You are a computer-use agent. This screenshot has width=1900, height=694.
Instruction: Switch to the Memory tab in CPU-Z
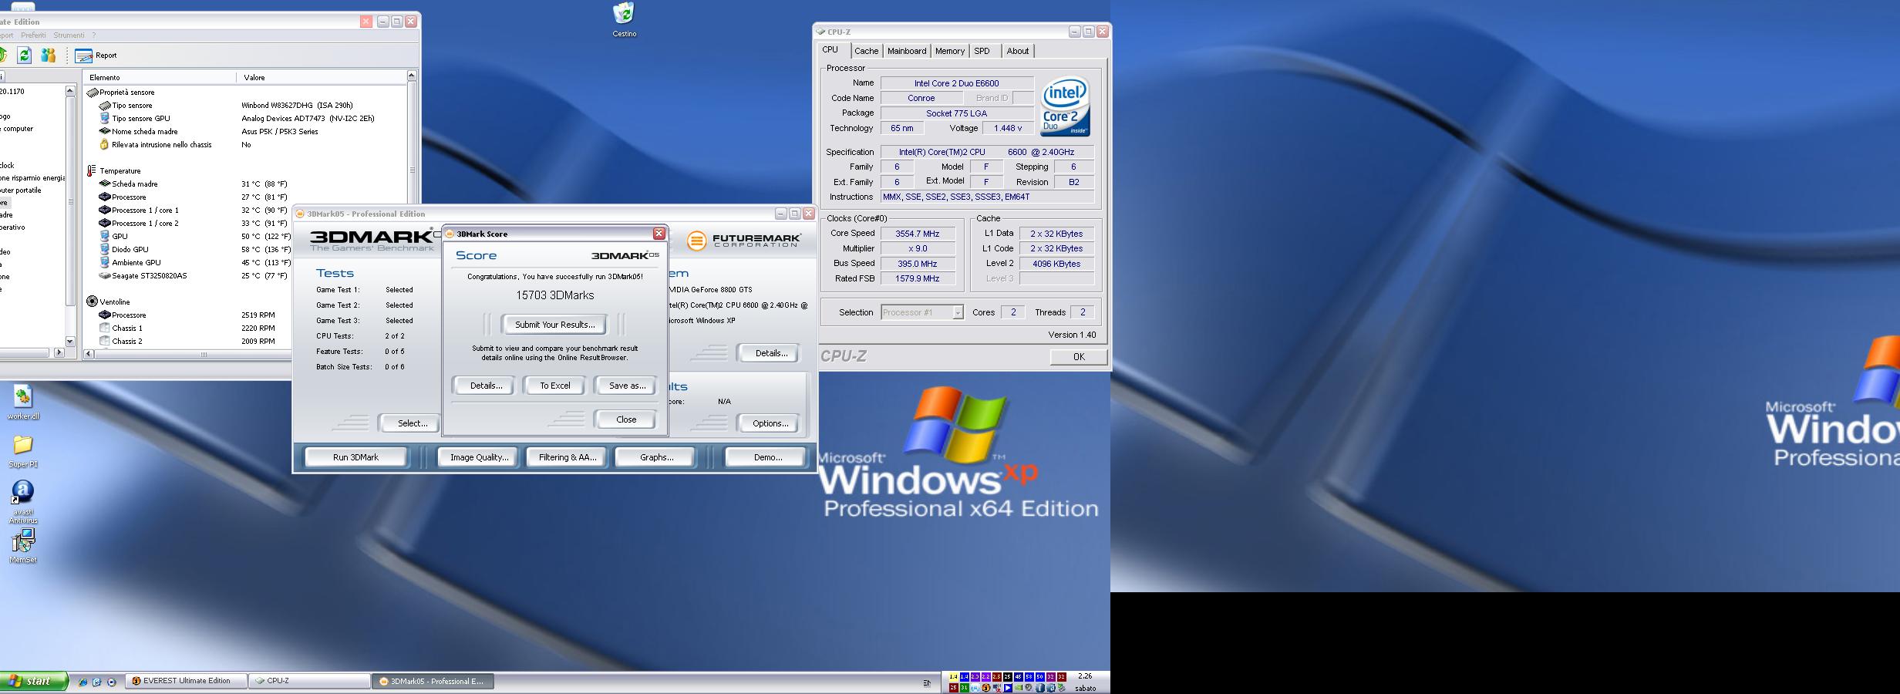click(x=949, y=51)
